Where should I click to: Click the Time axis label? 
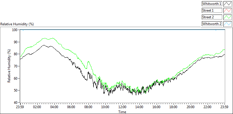click(x=122, y=112)
